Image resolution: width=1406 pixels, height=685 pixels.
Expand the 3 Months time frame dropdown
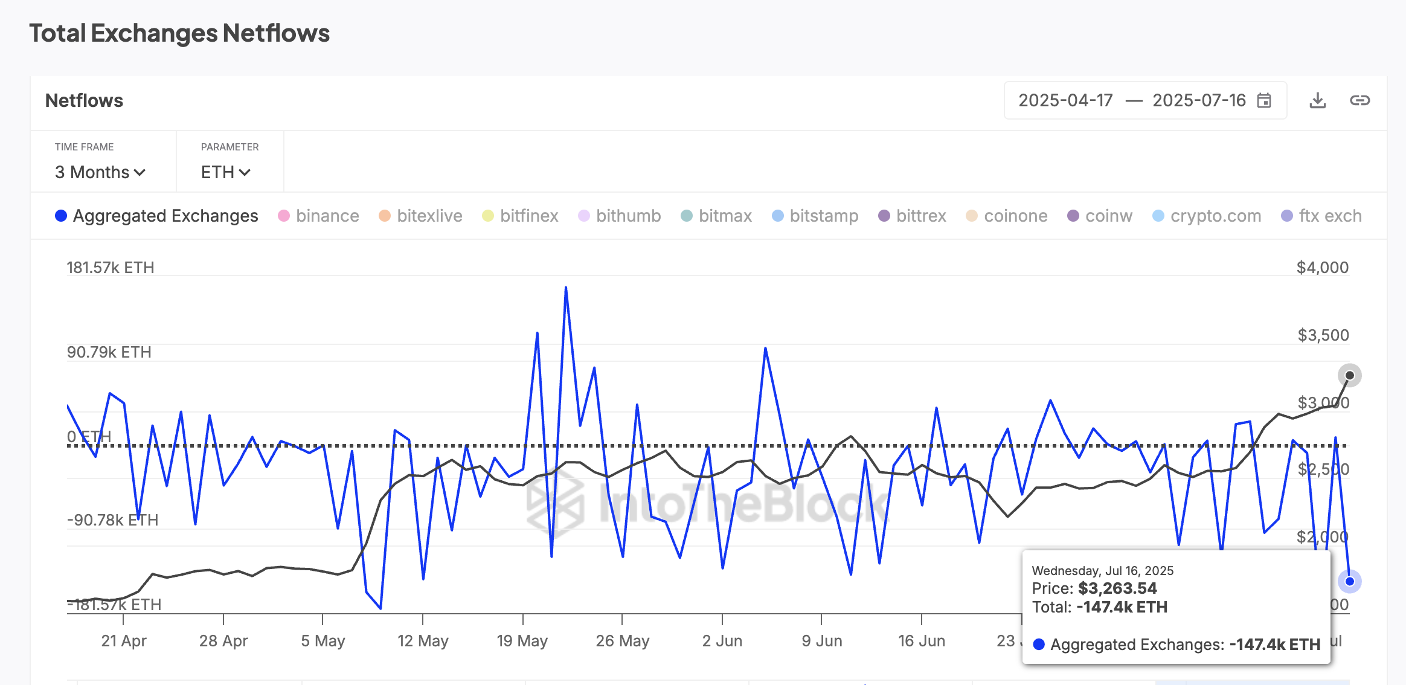click(100, 172)
